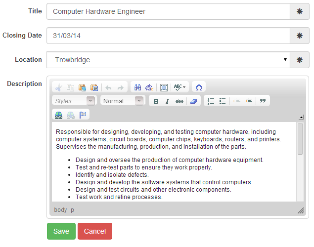Screen dimensions: 314x247
Task: Open the Styles dropdown
Action: pyautogui.click(x=74, y=101)
